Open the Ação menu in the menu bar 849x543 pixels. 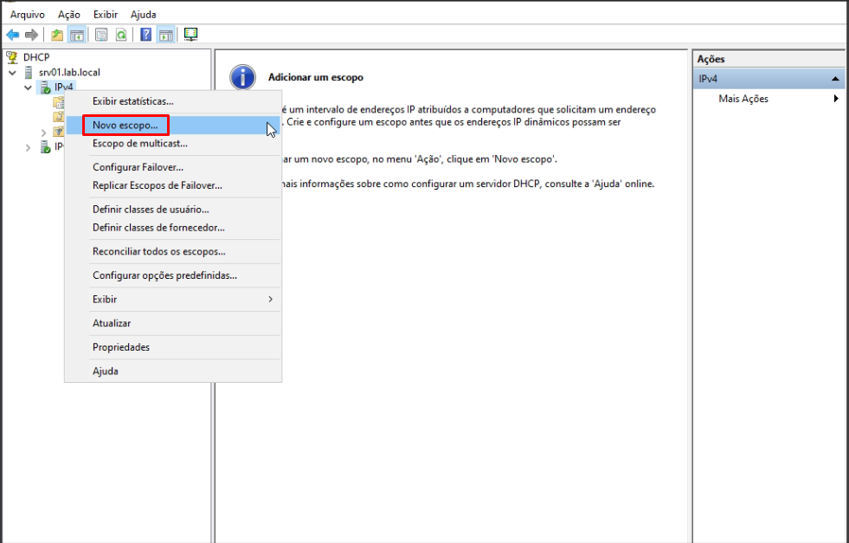tap(68, 15)
